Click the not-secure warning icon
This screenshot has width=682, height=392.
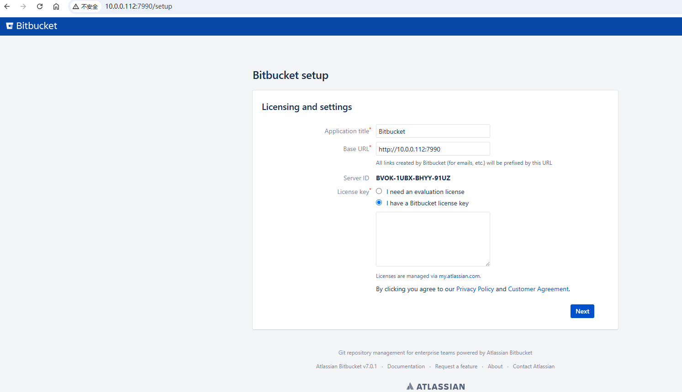[76, 6]
